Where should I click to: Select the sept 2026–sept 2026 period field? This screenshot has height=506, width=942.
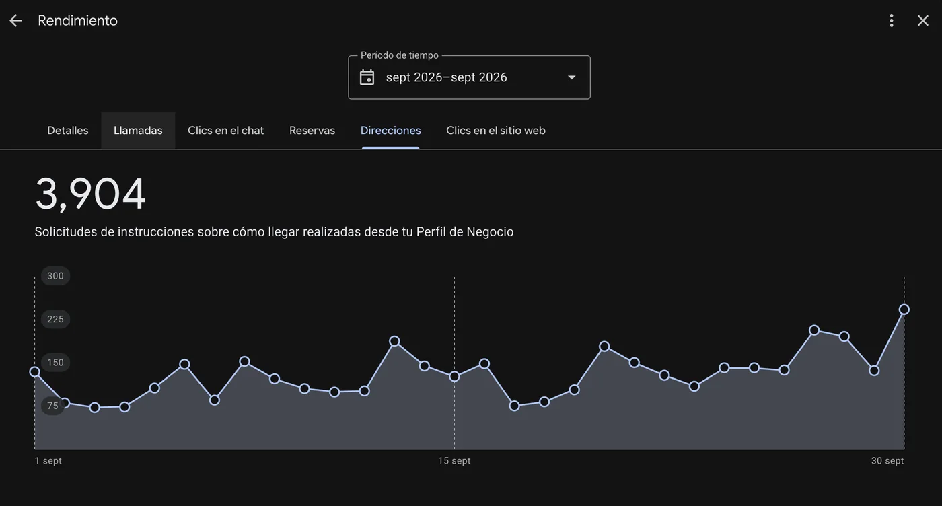469,77
